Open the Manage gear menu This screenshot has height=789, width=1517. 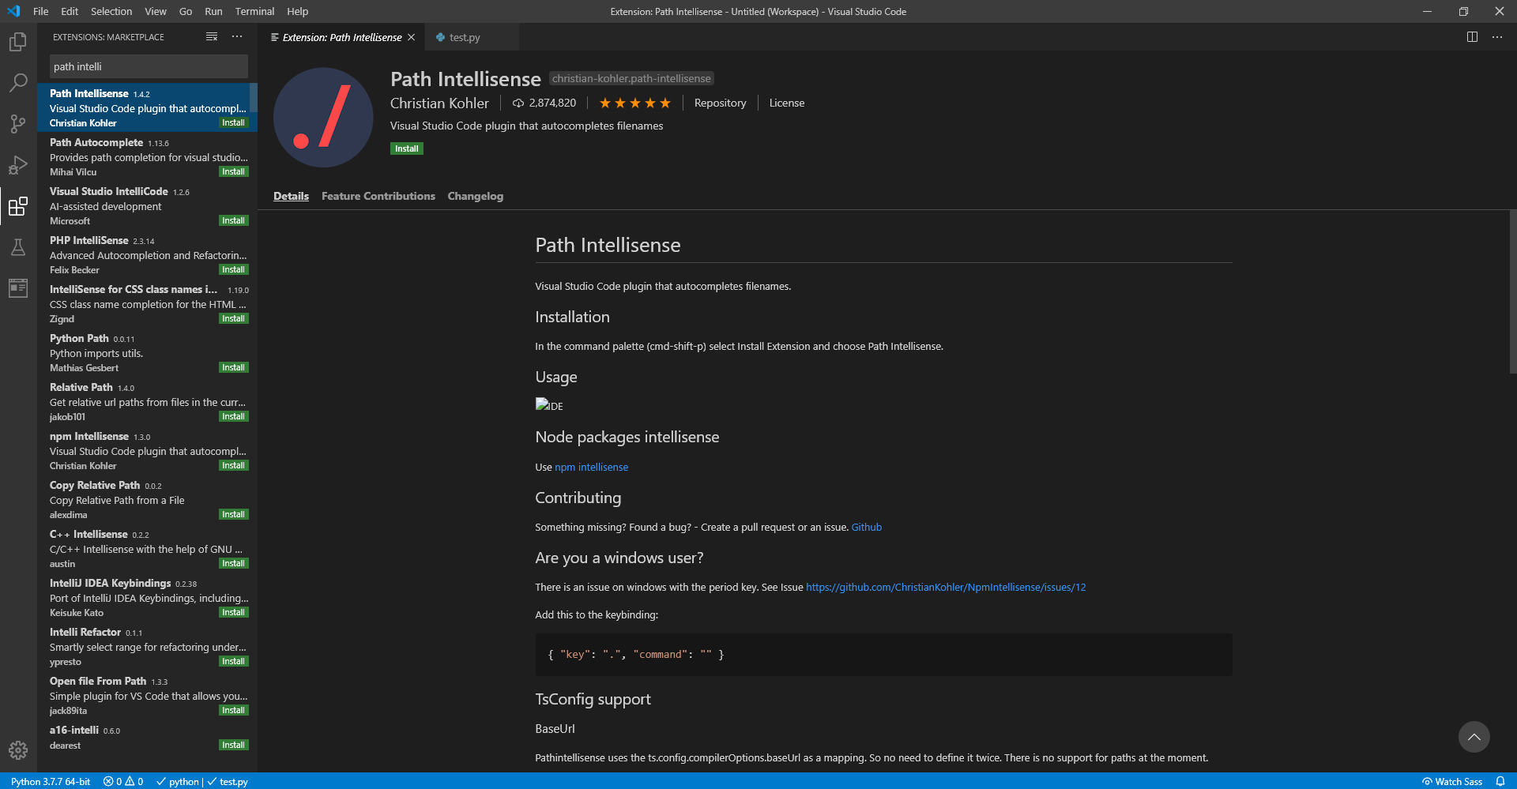[18, 750]
